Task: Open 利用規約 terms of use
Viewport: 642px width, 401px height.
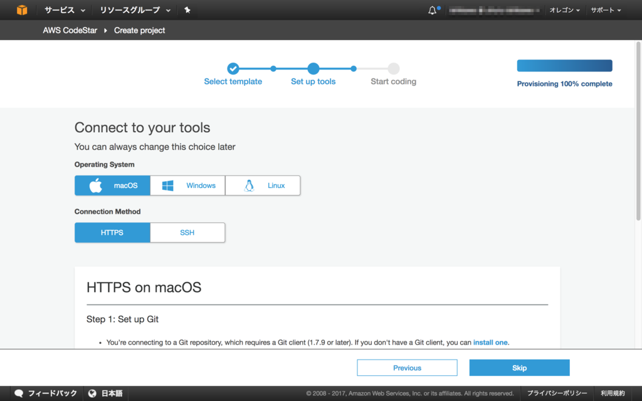Action: [x=613, y=393]
